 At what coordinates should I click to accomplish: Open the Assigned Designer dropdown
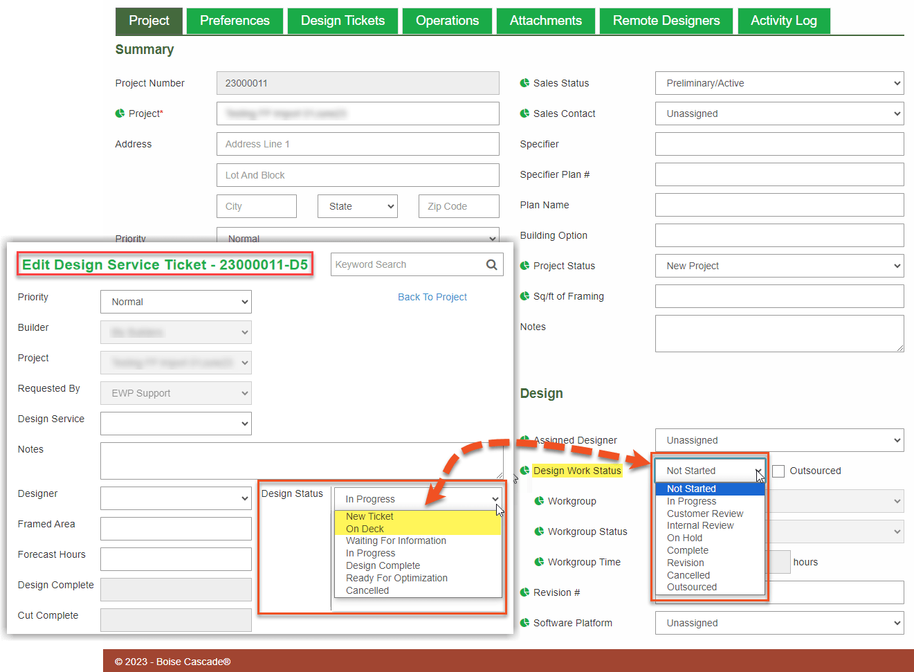pos(779,440)
